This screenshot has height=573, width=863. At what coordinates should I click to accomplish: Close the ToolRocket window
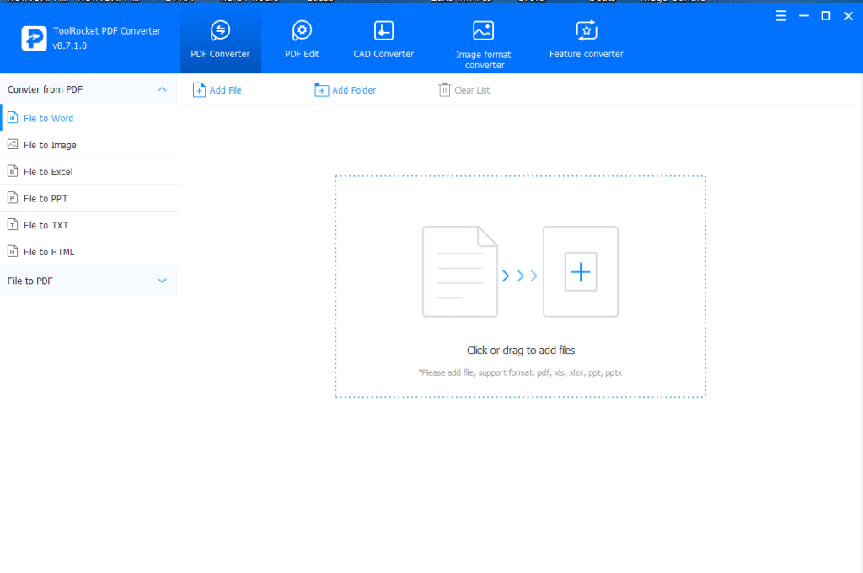coord(848,16)
